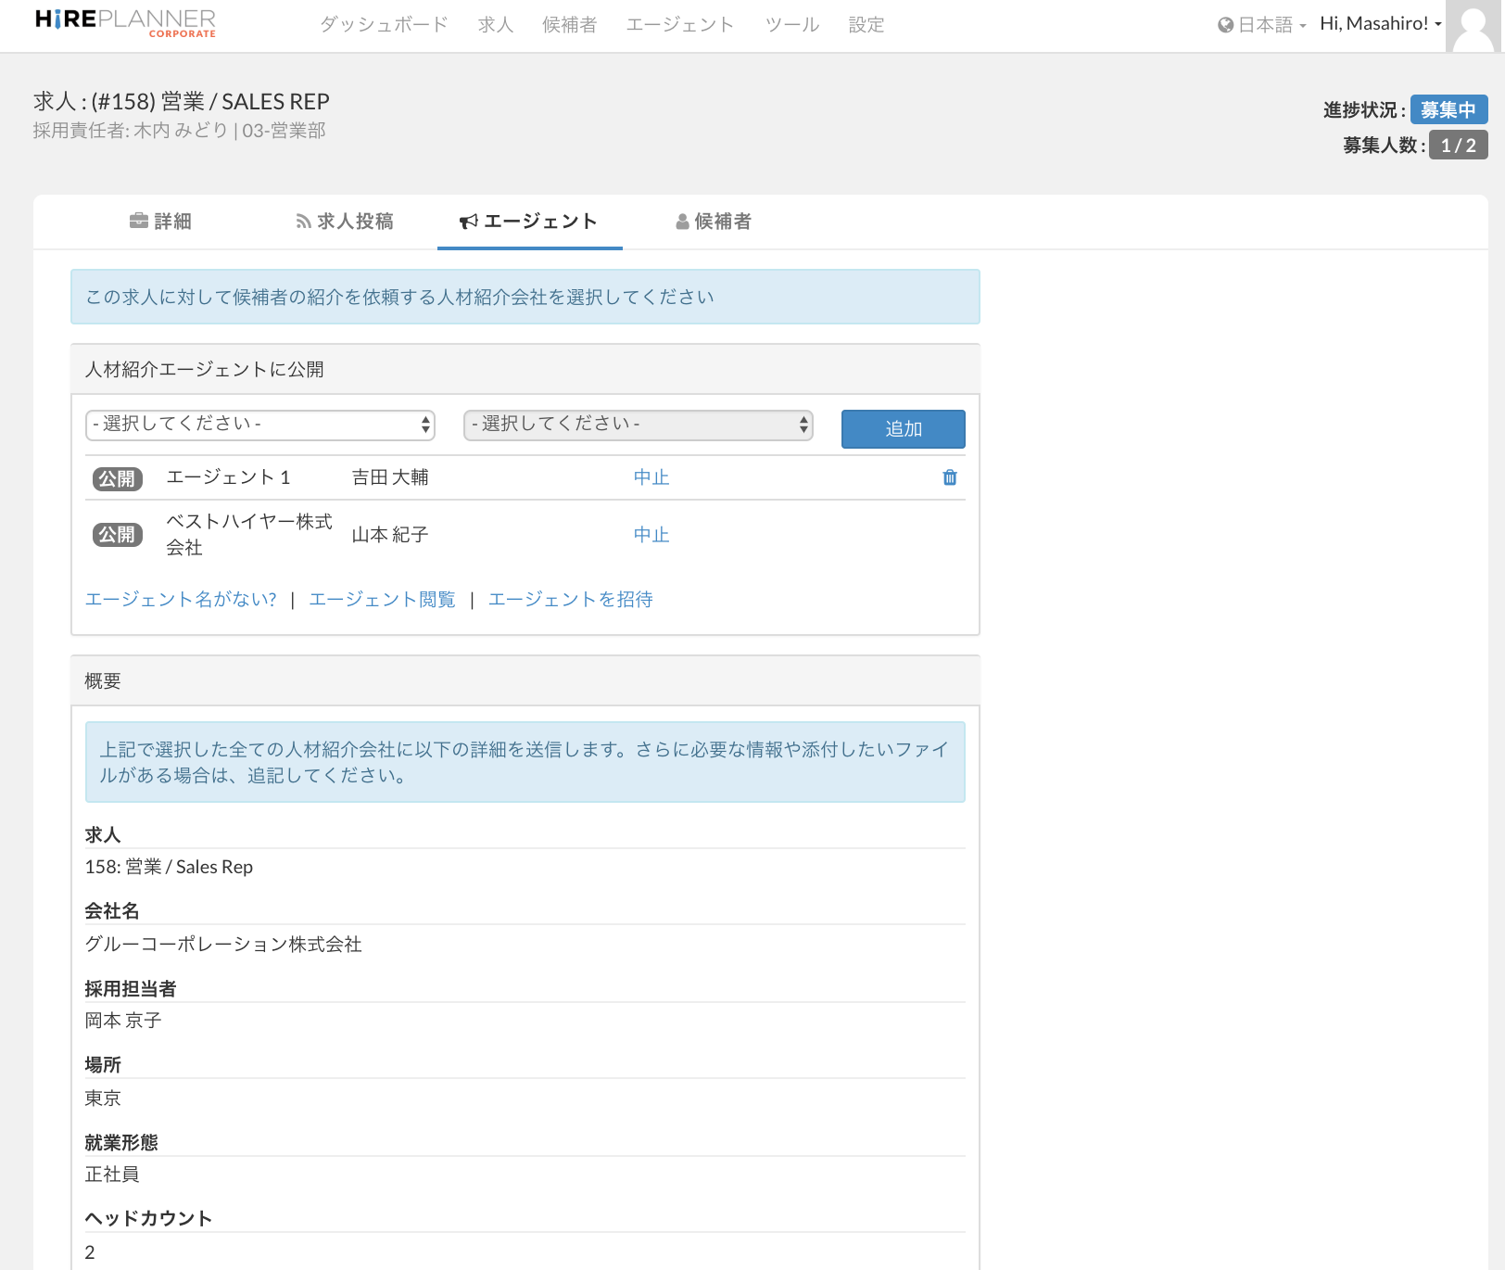Expand the Hi, Masahiro! user menu
This screenshot has width=1505, height=1270.
pos(1380,24)
